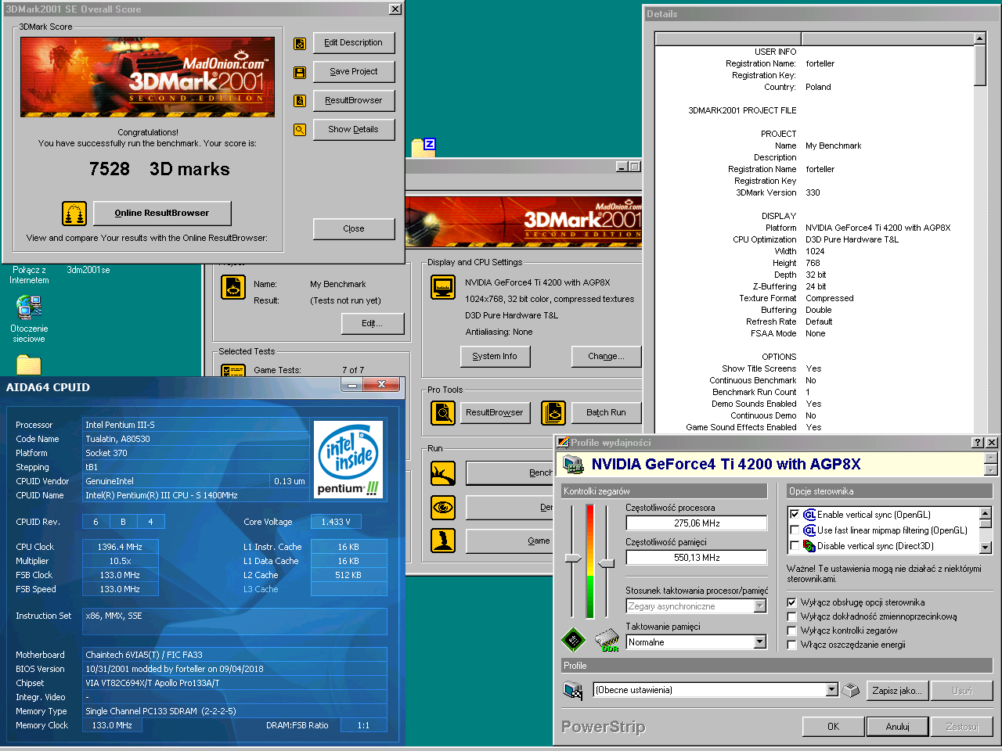1002x751 pixels.
Task: Open ResultBrowser from the Score window
Action: (x=354, y=101)
